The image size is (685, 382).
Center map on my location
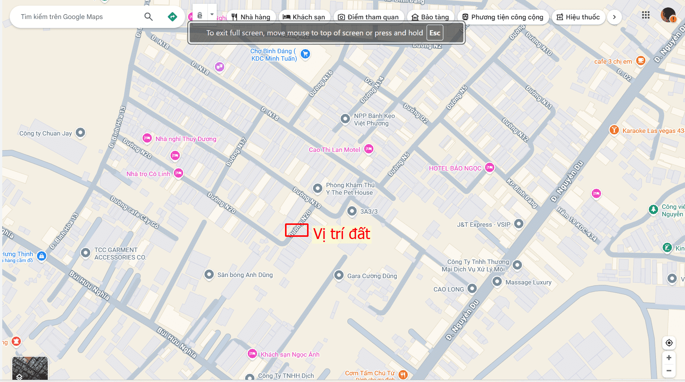669,343
